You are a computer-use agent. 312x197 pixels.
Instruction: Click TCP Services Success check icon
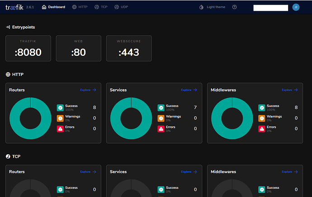point(161,189)
